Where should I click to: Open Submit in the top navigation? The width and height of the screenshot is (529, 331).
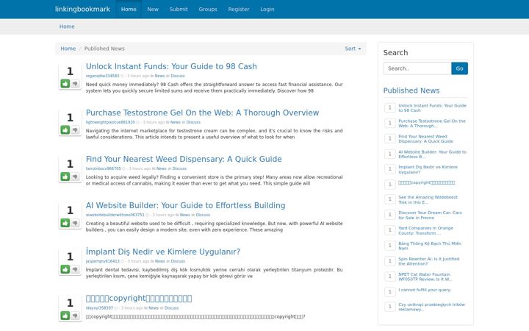coord(179,9)
